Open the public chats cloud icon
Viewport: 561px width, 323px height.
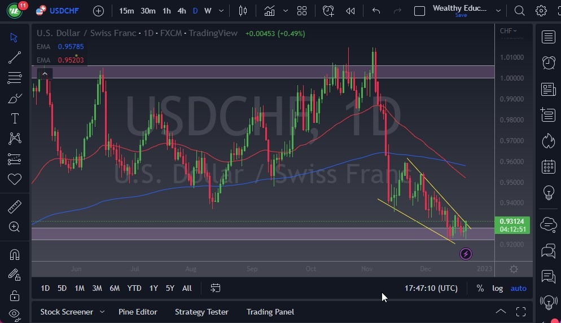coord(549,224)
